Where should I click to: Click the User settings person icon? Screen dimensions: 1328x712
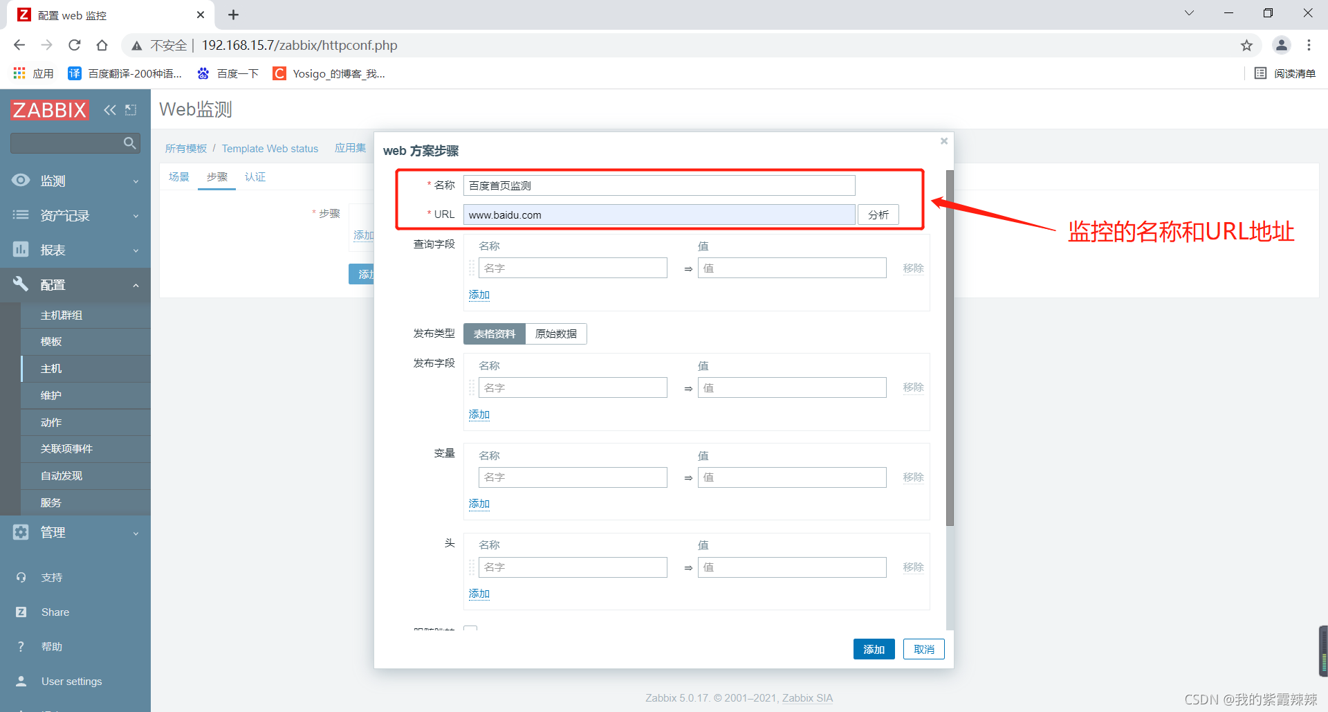[21, 681]
